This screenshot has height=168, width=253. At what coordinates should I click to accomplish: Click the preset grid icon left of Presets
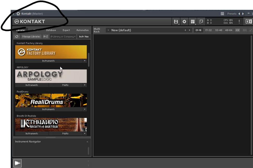pyautogui.click(x=222, y=14)
